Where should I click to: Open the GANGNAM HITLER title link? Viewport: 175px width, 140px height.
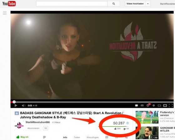click(x=167, y=129)
